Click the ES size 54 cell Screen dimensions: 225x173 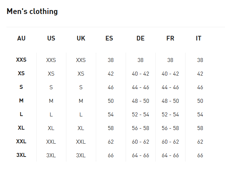[111, 115]
